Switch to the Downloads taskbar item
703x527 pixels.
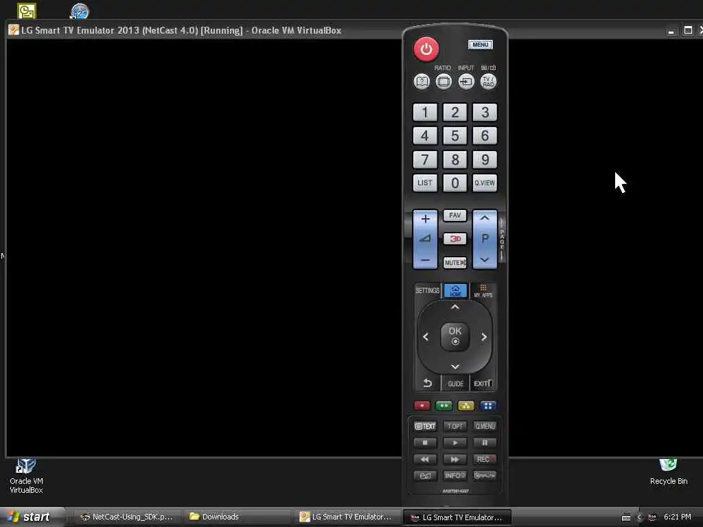(238, 517)
